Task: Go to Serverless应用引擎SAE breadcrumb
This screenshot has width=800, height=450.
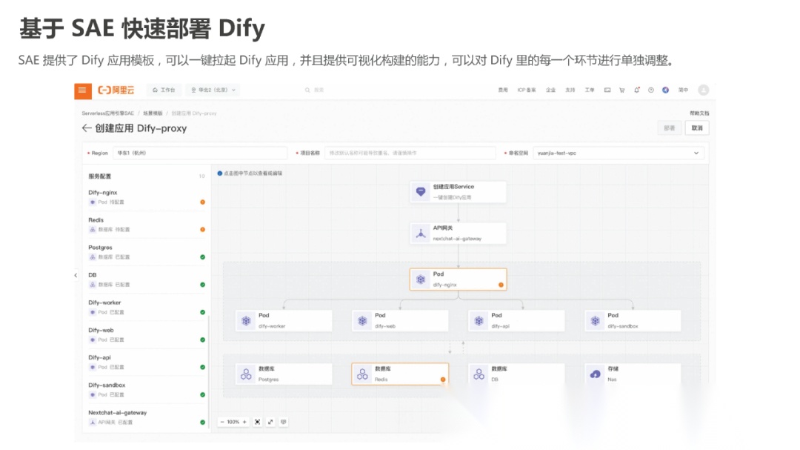Action: [107, 113]
